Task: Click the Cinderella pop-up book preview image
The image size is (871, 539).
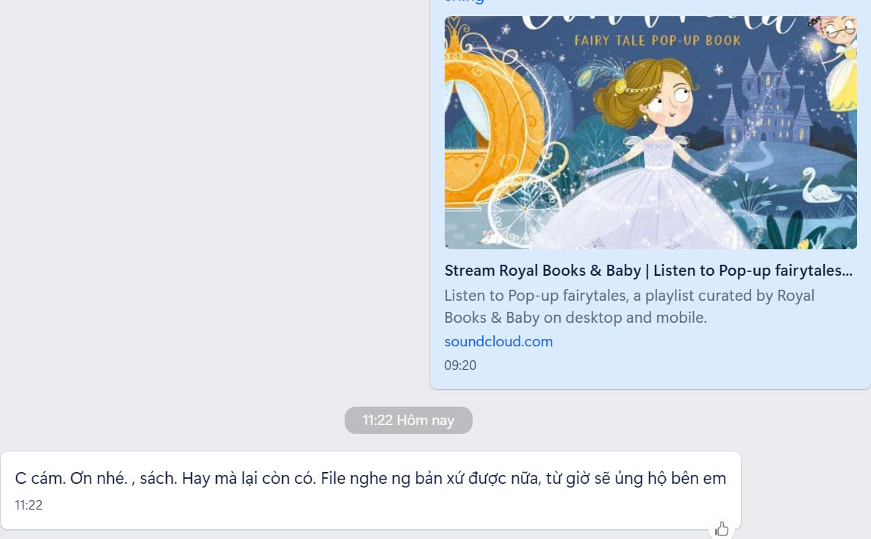Action: [650, 132]
